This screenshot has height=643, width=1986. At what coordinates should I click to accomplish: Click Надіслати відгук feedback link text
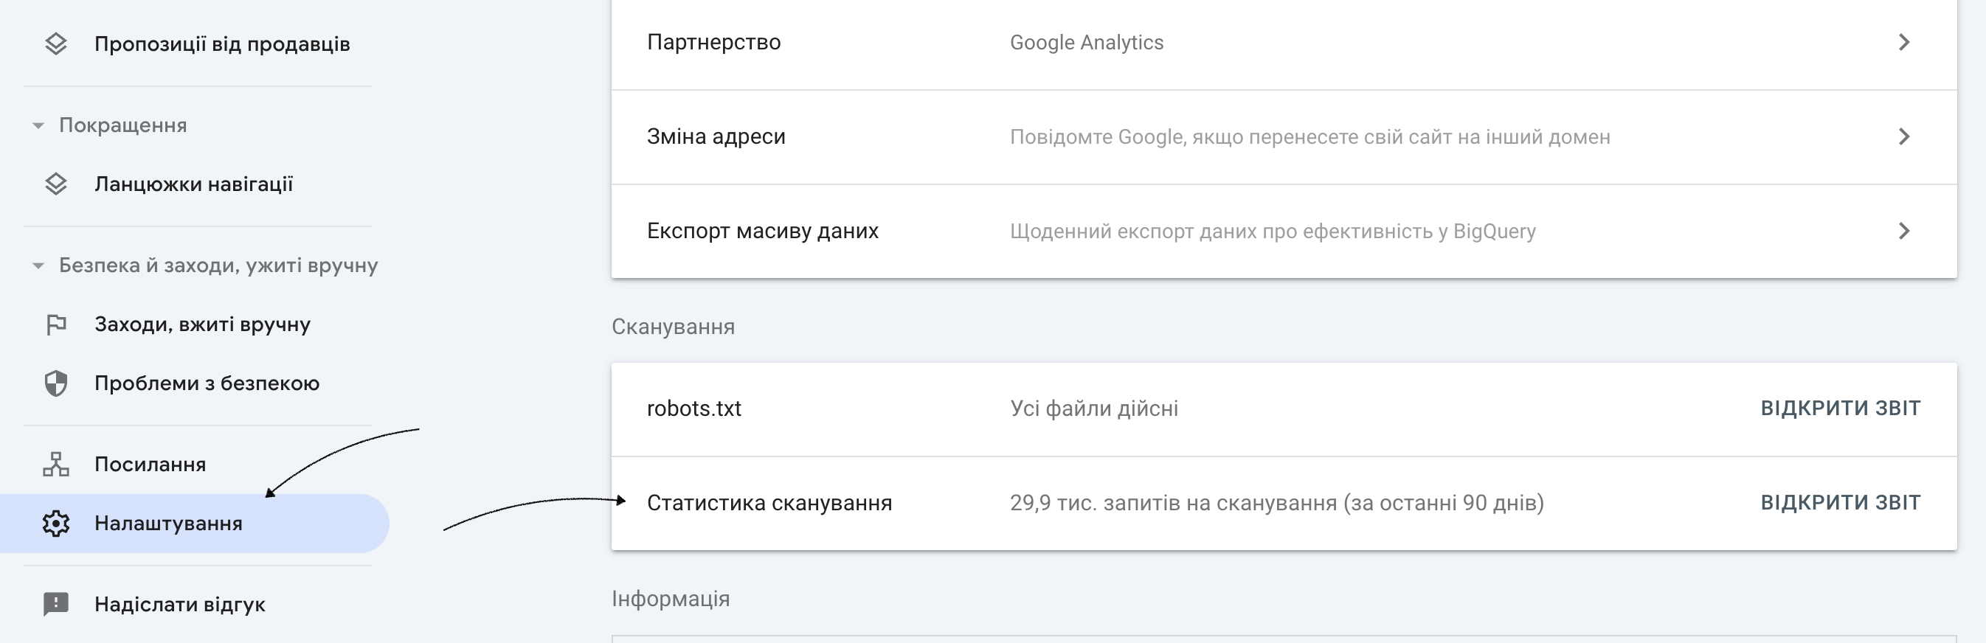click(179, 605)
